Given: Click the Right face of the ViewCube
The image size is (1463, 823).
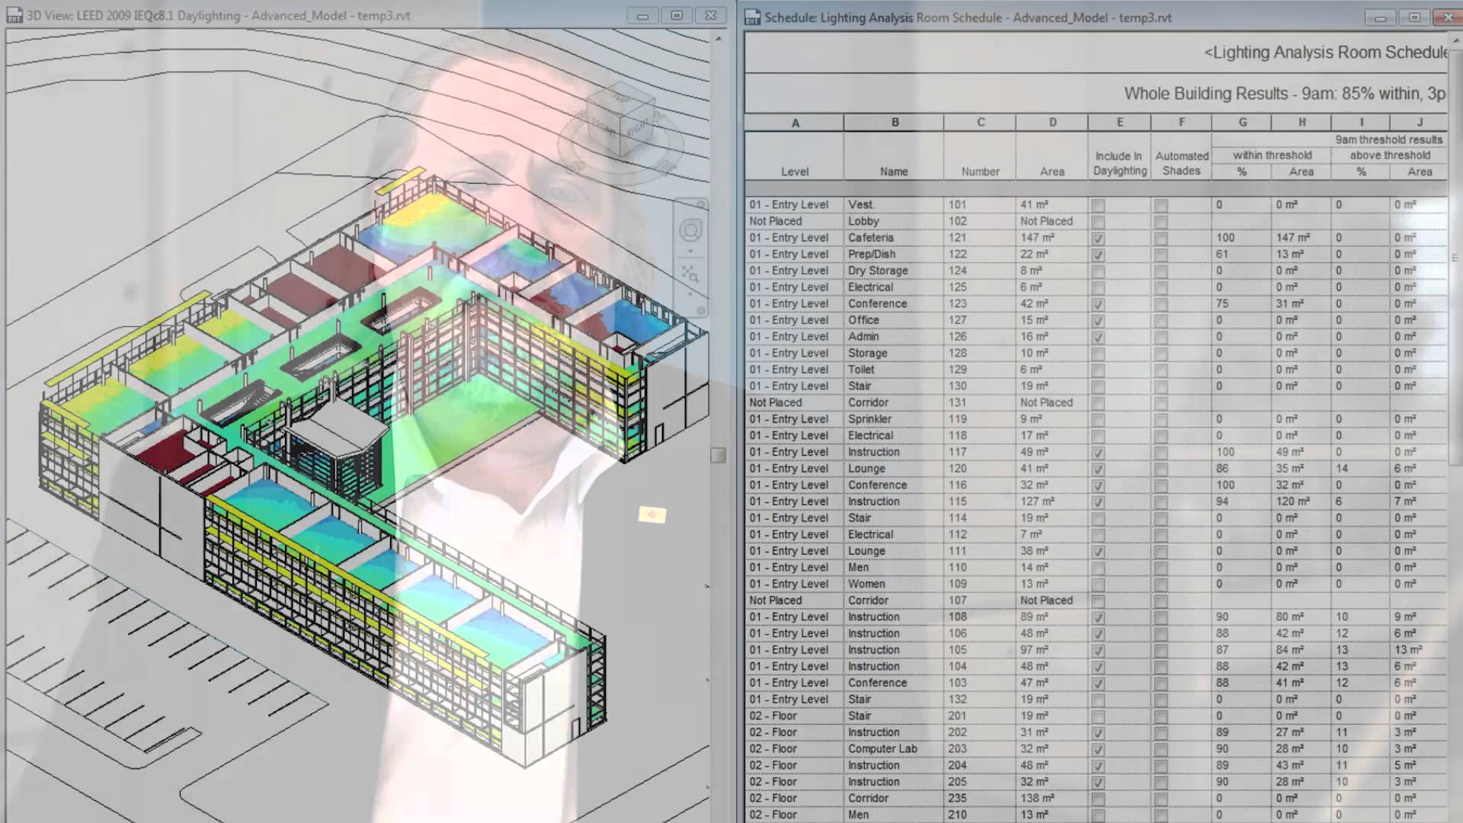Looking at the screenshot, I should click(636, 130).
